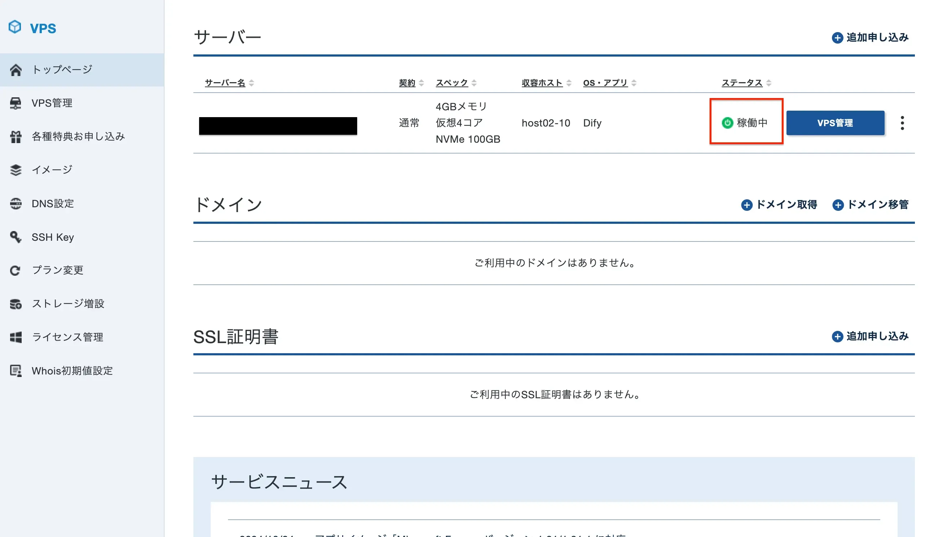
Task: Click the Windows icon beside ライセンス管理
Action: point(16,337)
